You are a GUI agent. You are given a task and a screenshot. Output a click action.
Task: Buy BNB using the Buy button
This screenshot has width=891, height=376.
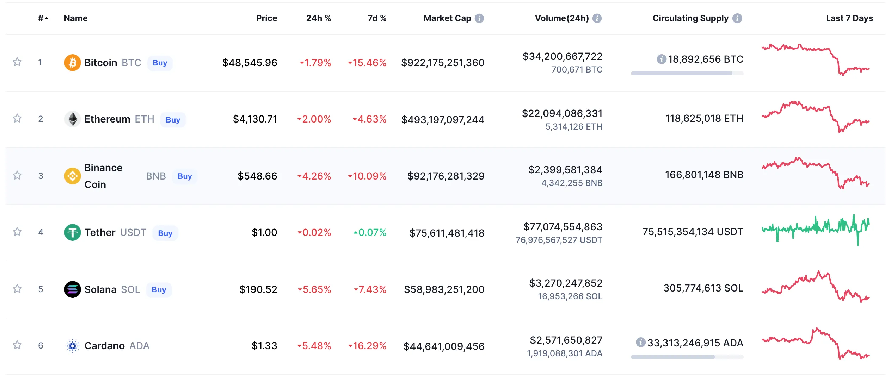185,176
